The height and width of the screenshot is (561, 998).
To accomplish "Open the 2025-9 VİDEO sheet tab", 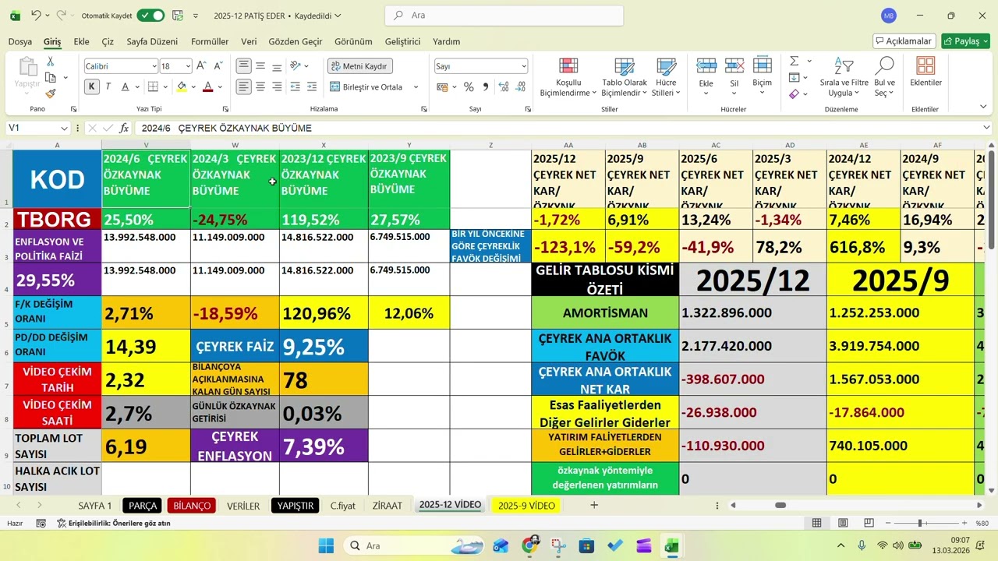I will 526,506.
